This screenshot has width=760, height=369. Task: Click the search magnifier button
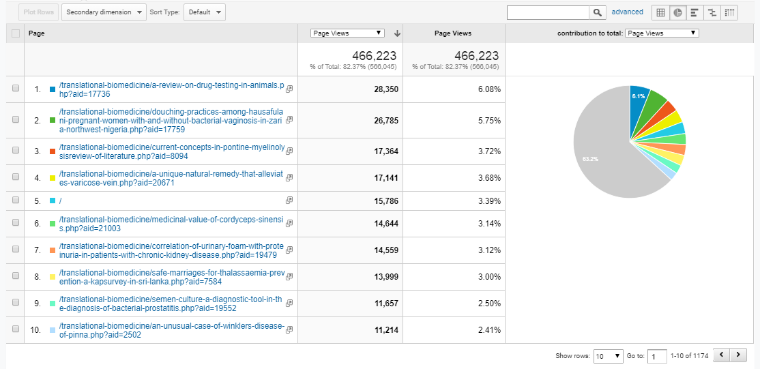pyautogui.click(x=598, y=12)
